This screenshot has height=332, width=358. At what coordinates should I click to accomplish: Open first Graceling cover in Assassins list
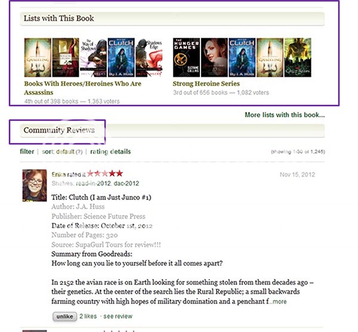click(x=38, y=57)
